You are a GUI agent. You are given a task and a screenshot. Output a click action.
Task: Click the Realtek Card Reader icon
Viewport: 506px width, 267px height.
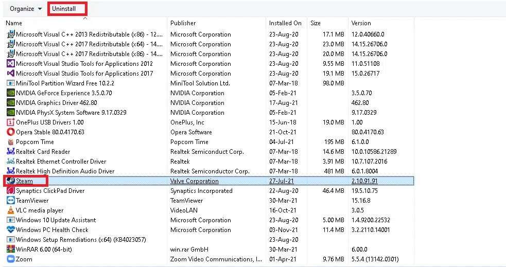pos(11,152)
